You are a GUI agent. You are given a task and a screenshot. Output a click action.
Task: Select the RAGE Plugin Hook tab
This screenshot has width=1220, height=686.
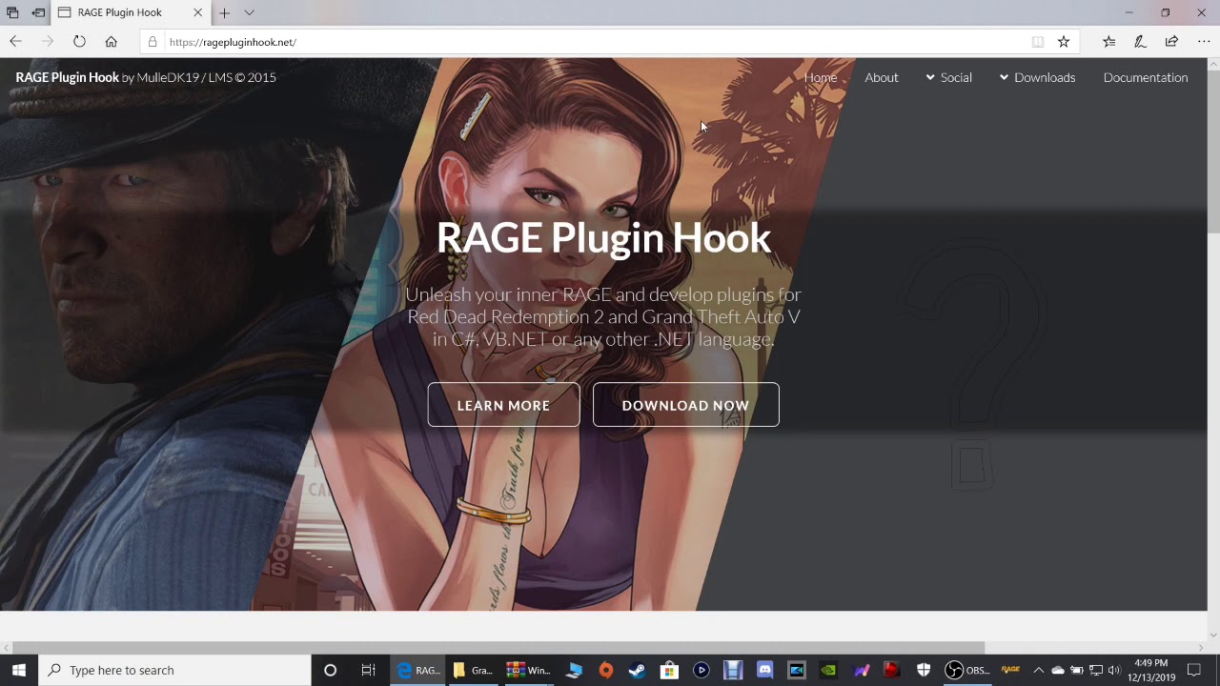coord(131,12)
